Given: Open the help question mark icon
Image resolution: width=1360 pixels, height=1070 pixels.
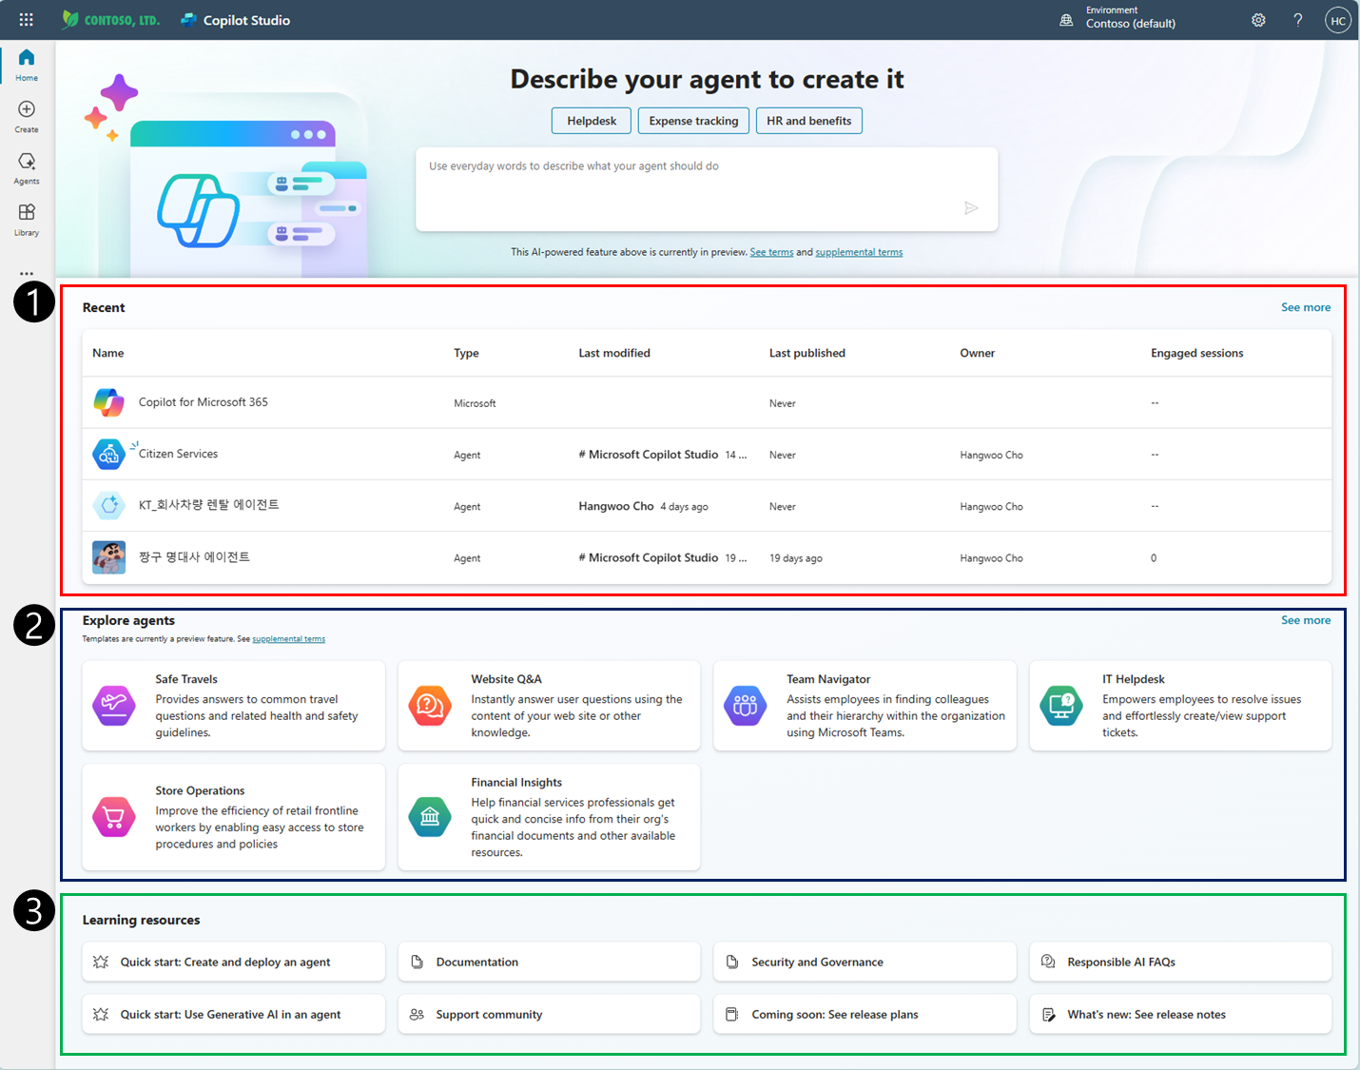Looking at the screenshot, I should [x=1298, y=20].
